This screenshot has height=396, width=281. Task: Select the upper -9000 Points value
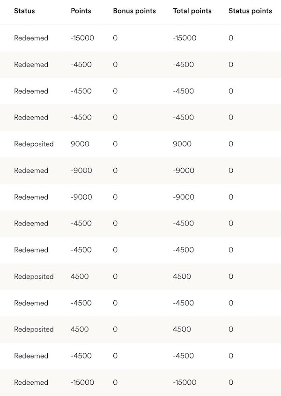tap(81, 171)
